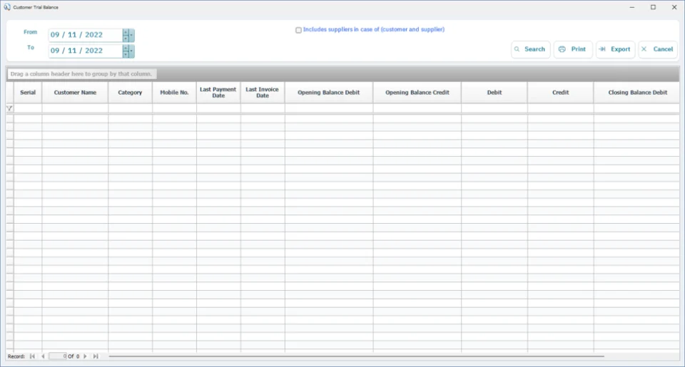The height and width of the screenshot is (367, 685).
Task: Click the horizontal scrollbar at the bottom
Action: 356,356
